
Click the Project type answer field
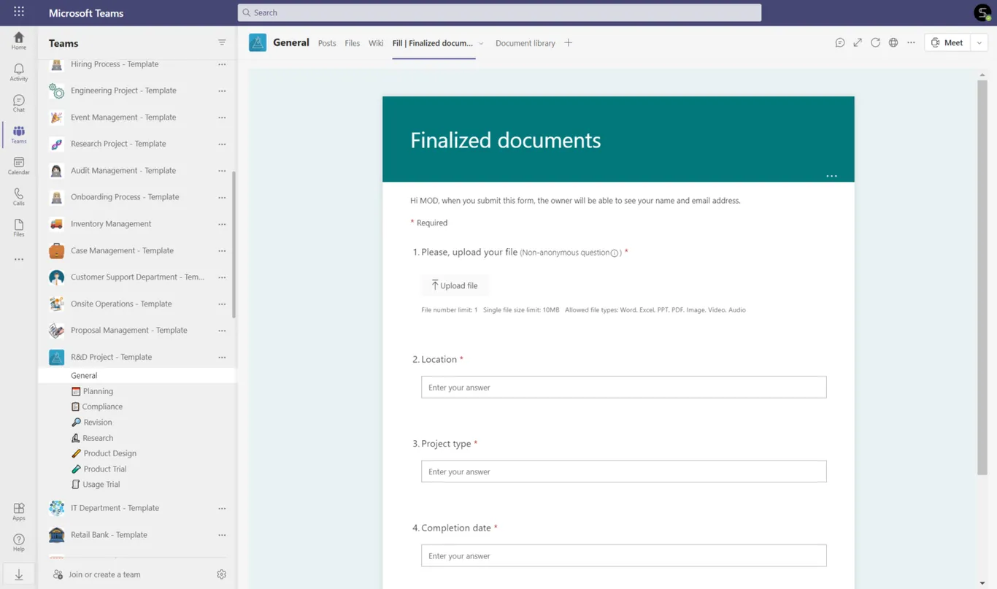click(x=623, y=471)
